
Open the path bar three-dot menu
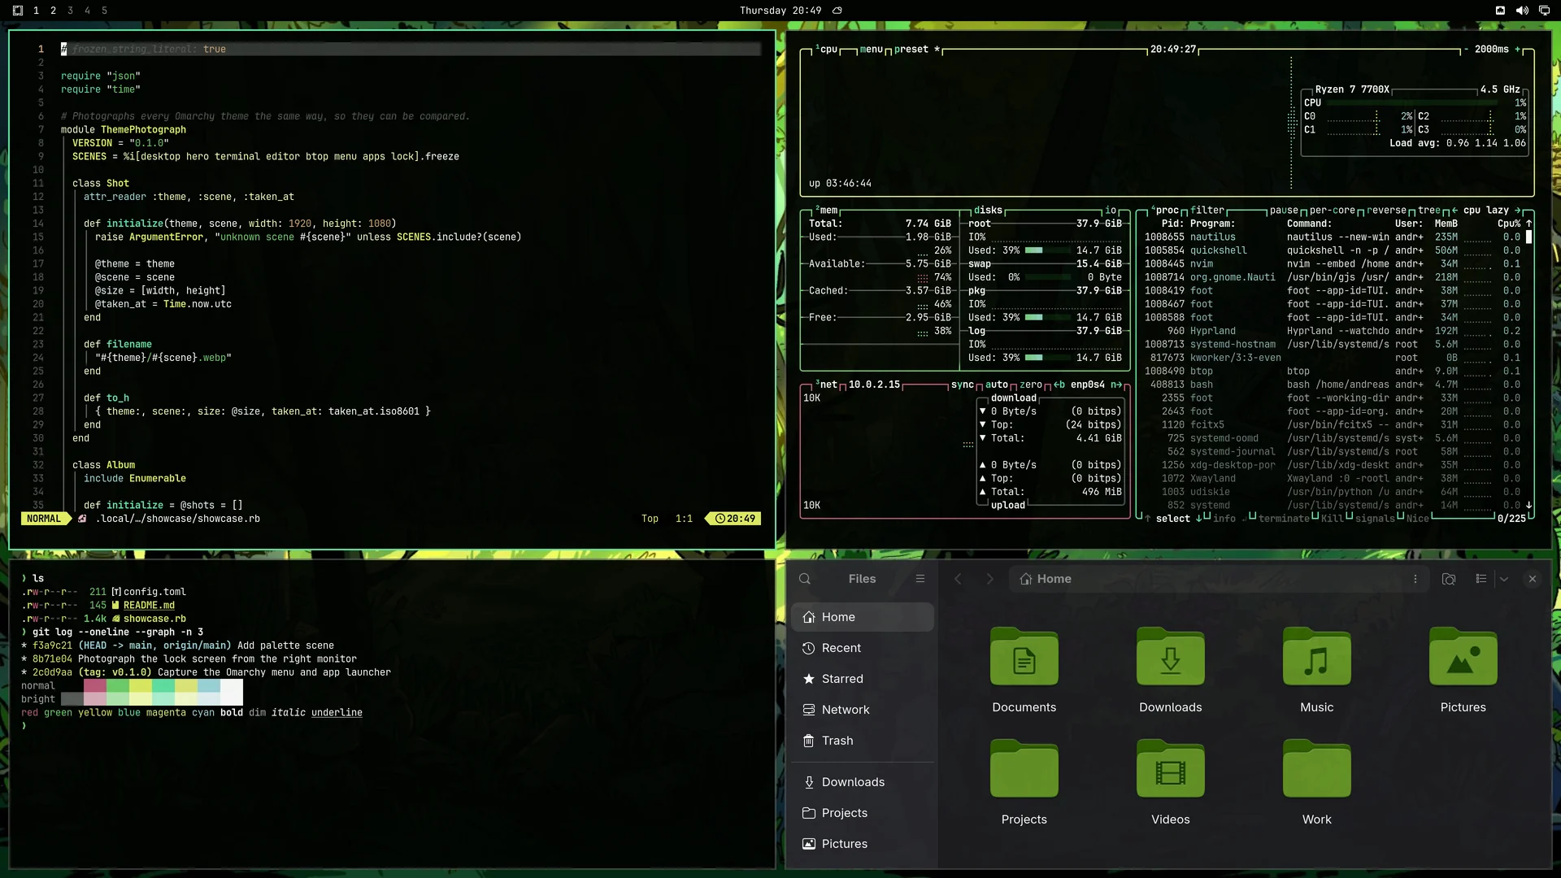[x=1415, y=579]
